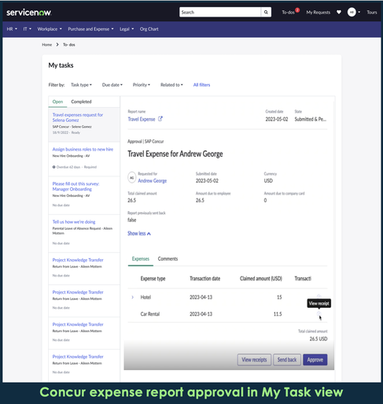383x404 pixels.
Task: Open Purchase and Expense dropdown
Action: (x=90, y=29)
